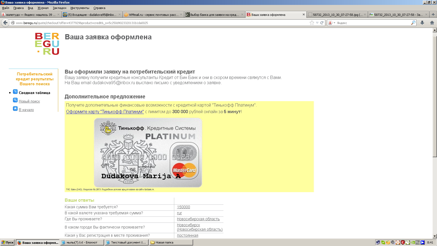Close the Ваша заявка оформлена tab

[304, 15]
